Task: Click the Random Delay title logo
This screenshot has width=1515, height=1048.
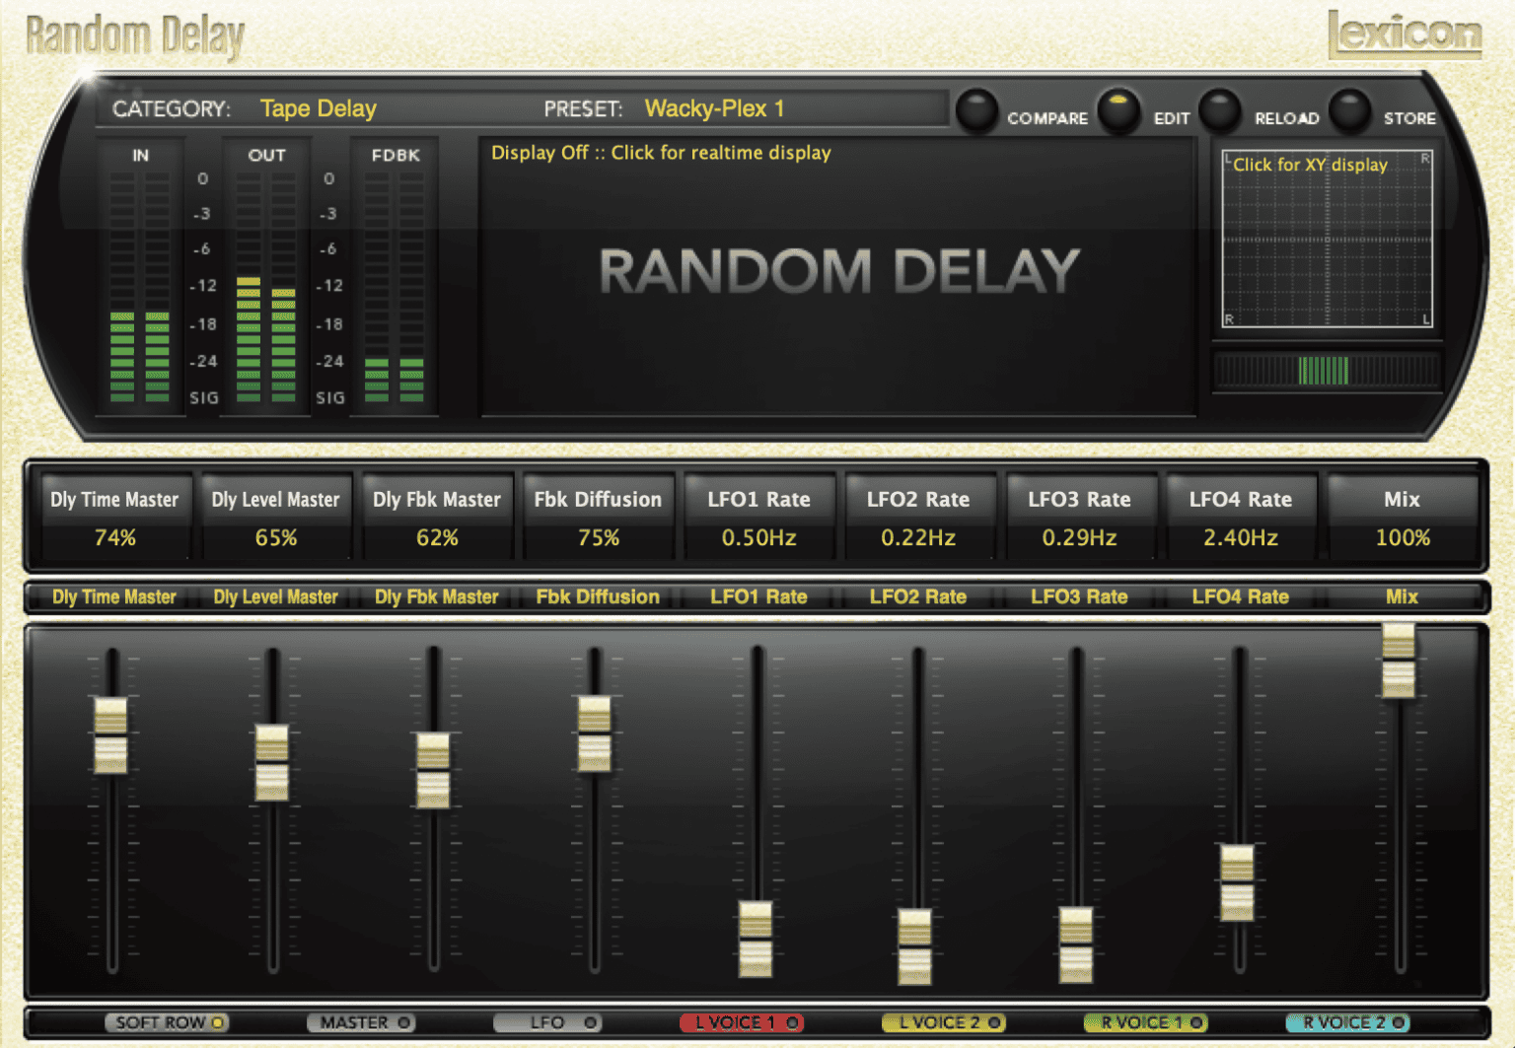Action: pos(135,35)
